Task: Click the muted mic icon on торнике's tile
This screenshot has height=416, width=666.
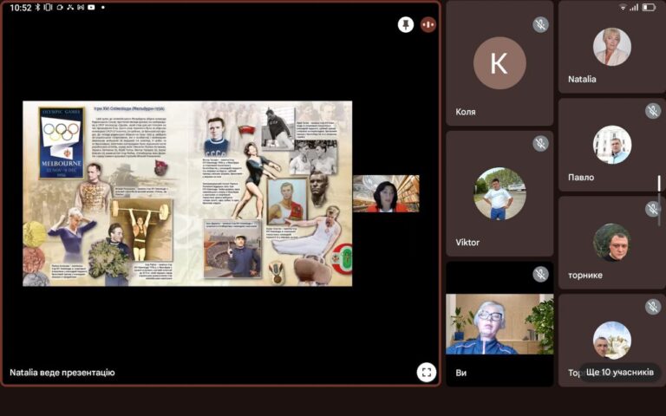Action: [653, 209]
